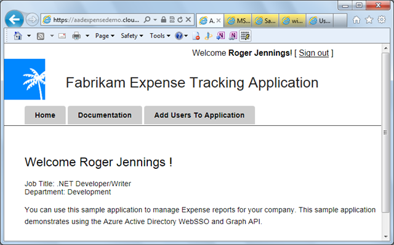Click the OneNote Linked Notes icon
The height and width of the screenshot is (245, 394).
point(233,36)
